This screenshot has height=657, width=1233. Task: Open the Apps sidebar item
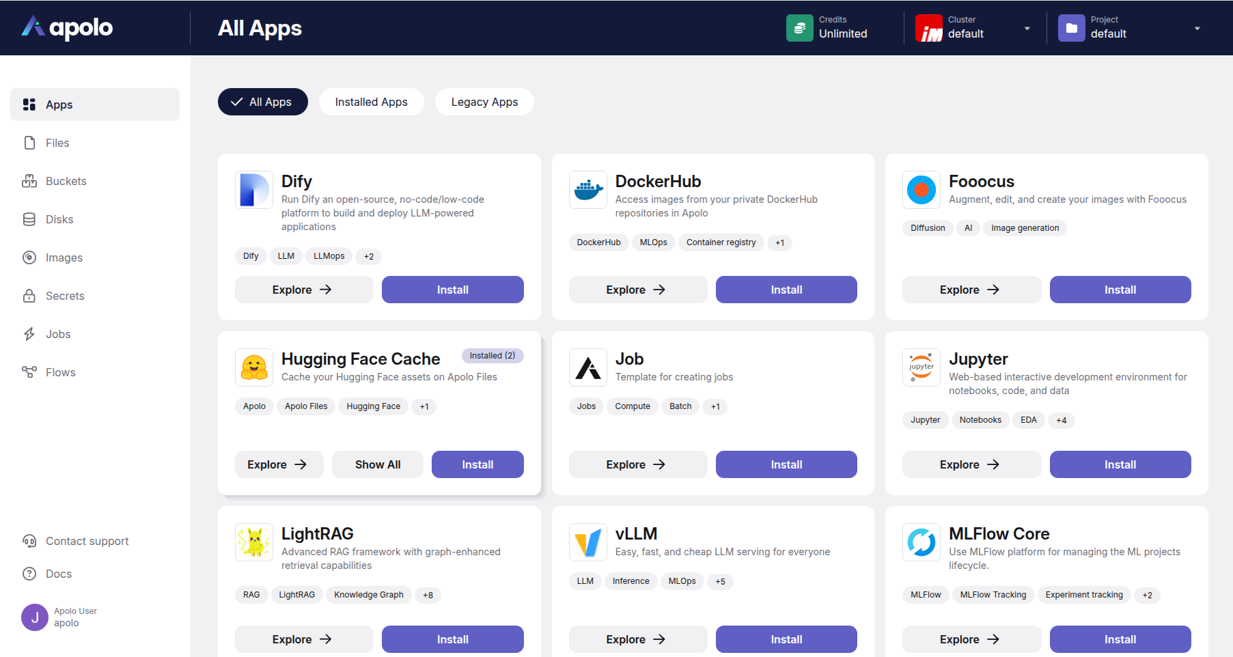click(95, 104)
